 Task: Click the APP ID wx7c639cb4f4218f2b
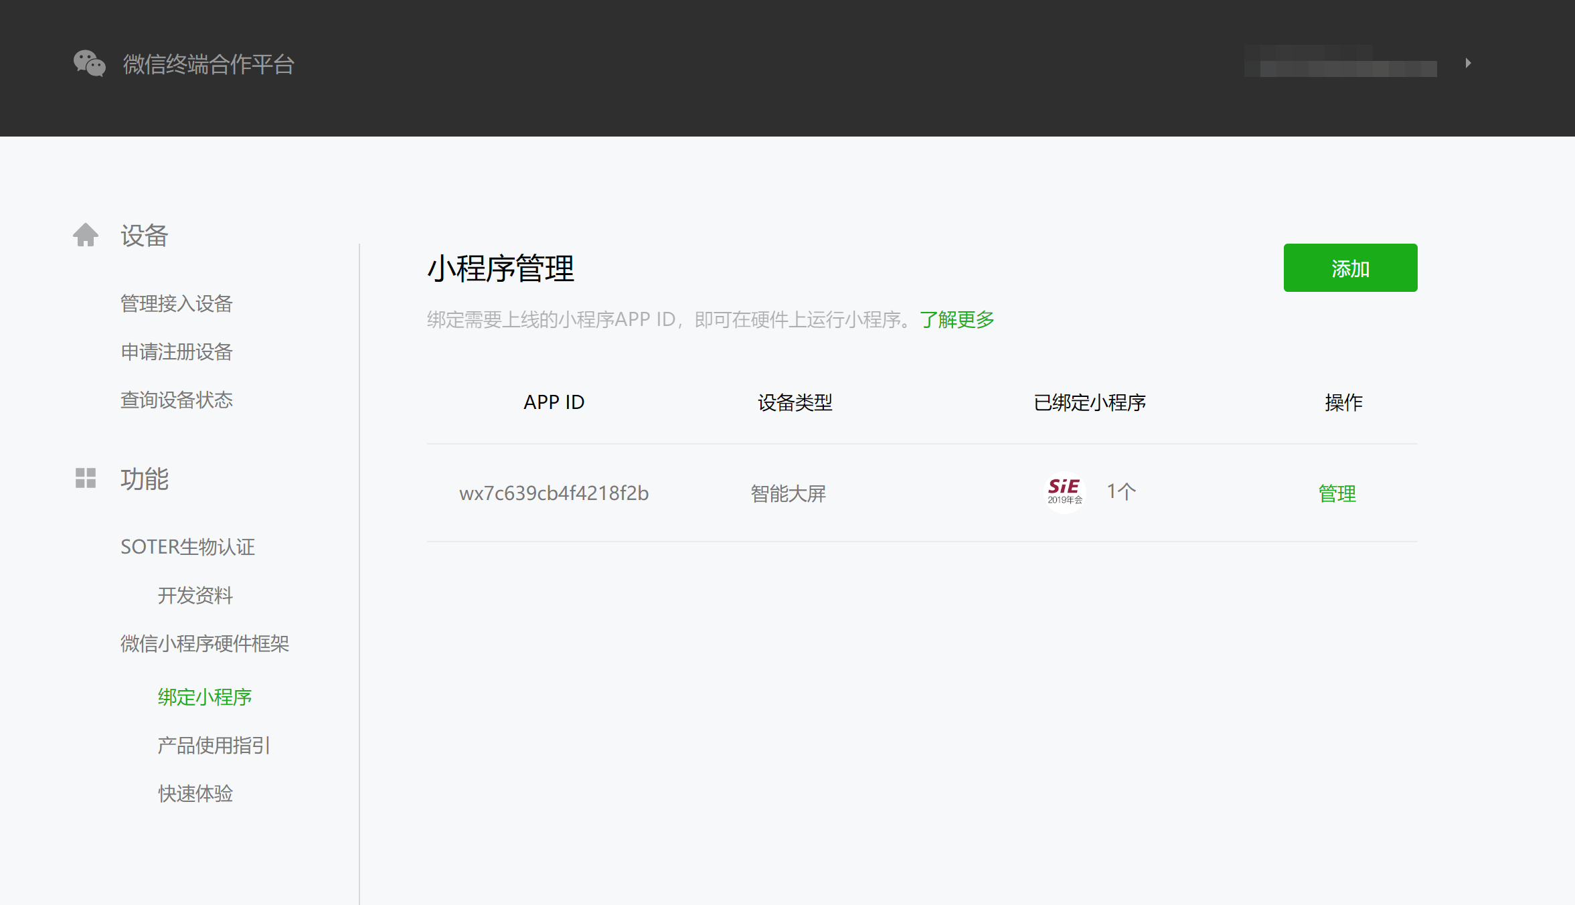tap(554, 493)
